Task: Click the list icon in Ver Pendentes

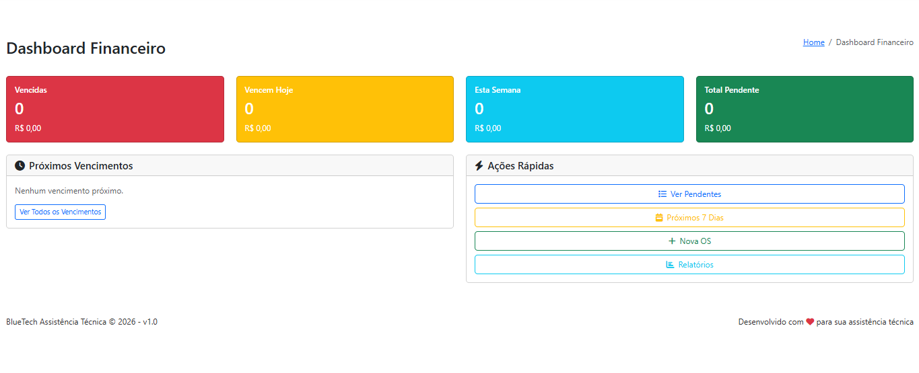Action: [662, 194]
